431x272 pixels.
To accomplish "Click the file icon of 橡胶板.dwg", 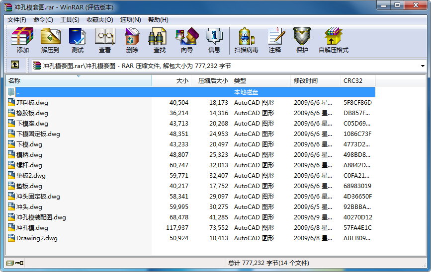I will pyautogui.click(x=11, y=113).
